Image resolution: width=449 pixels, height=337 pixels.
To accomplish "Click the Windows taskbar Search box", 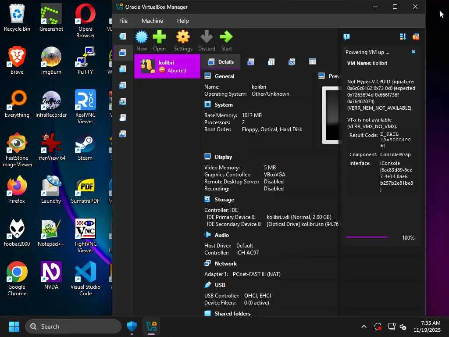I will tap(73, 326).
